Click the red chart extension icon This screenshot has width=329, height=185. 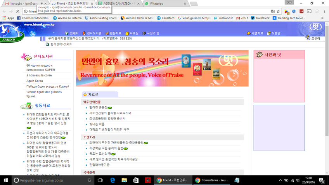(301, 11)
